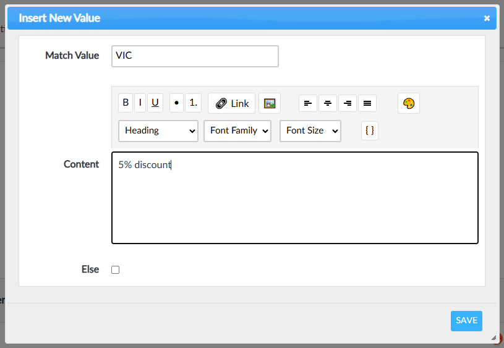Save the new value
The width and height of the screenshot is (504, 348).
[x=466, y=320]
